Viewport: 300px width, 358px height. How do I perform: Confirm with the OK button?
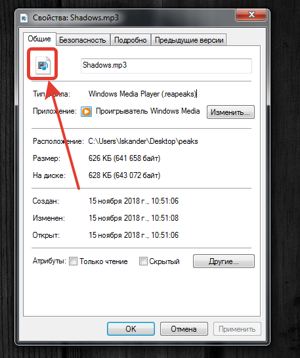click(131, 329)
